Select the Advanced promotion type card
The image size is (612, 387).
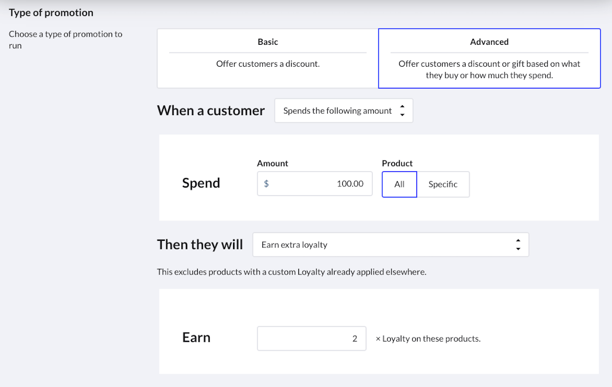pos(489,58)
